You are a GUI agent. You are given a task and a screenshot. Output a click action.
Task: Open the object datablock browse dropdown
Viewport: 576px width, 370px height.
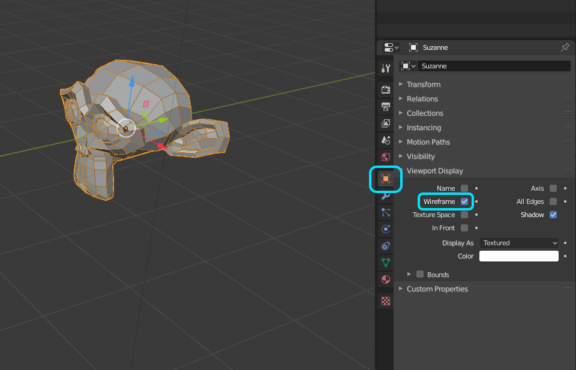(408, 66)
